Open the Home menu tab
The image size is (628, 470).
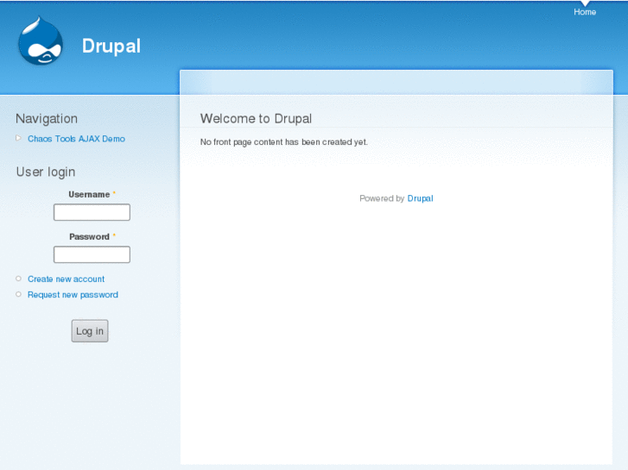[584, 12]
